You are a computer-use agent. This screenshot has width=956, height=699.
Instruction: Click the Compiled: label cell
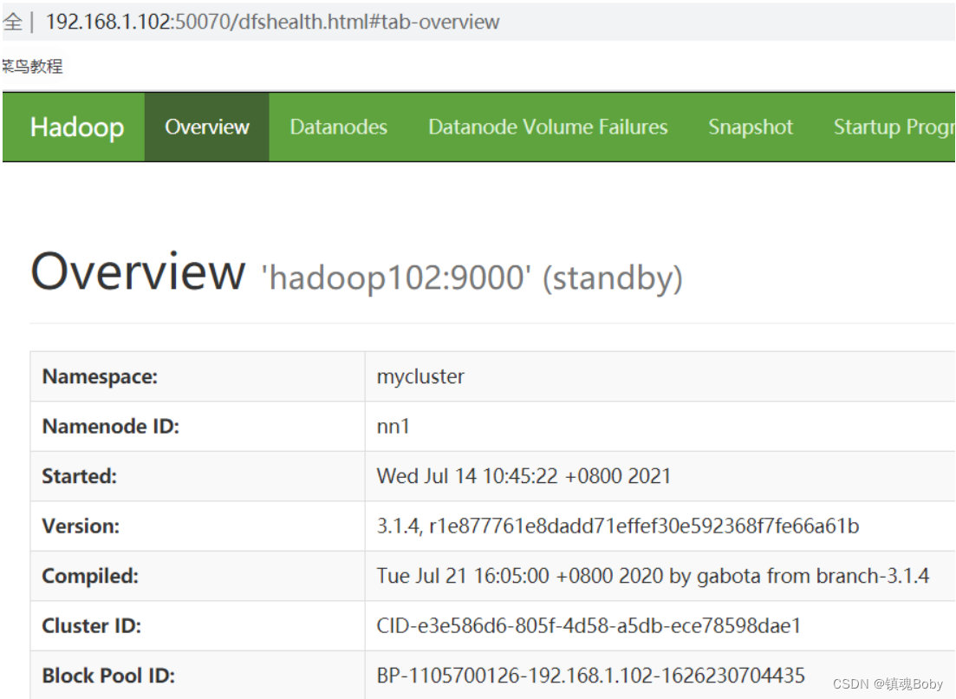coord(198,577)
